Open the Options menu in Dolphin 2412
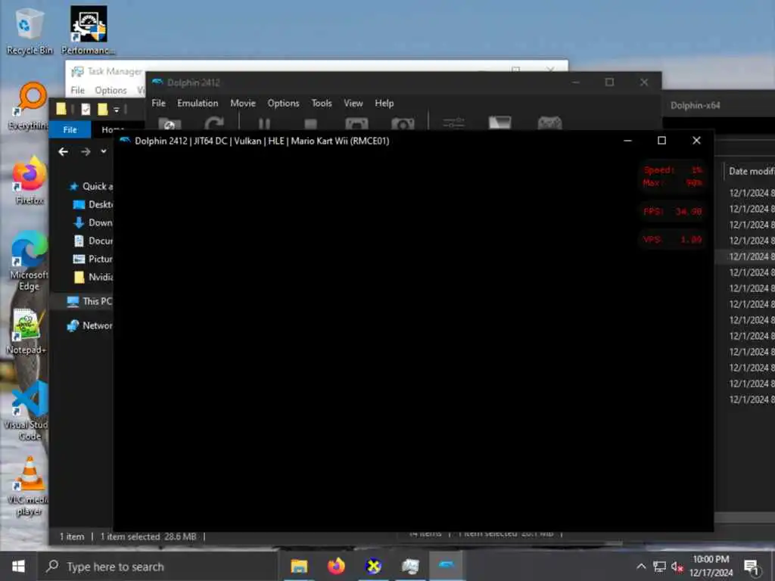Viewport: 775px width, 581px height. pos(283,103)
